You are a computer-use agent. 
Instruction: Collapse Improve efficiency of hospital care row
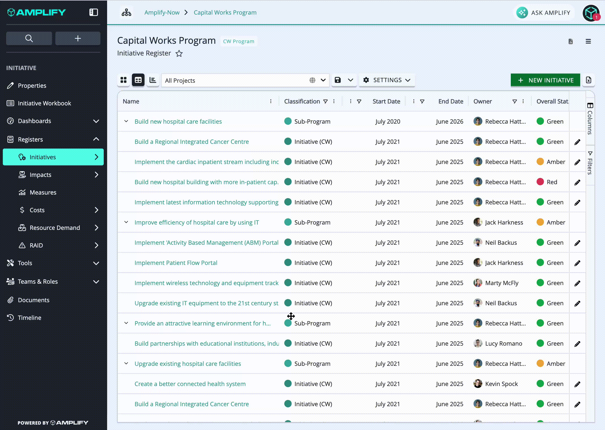click(126, 222)
